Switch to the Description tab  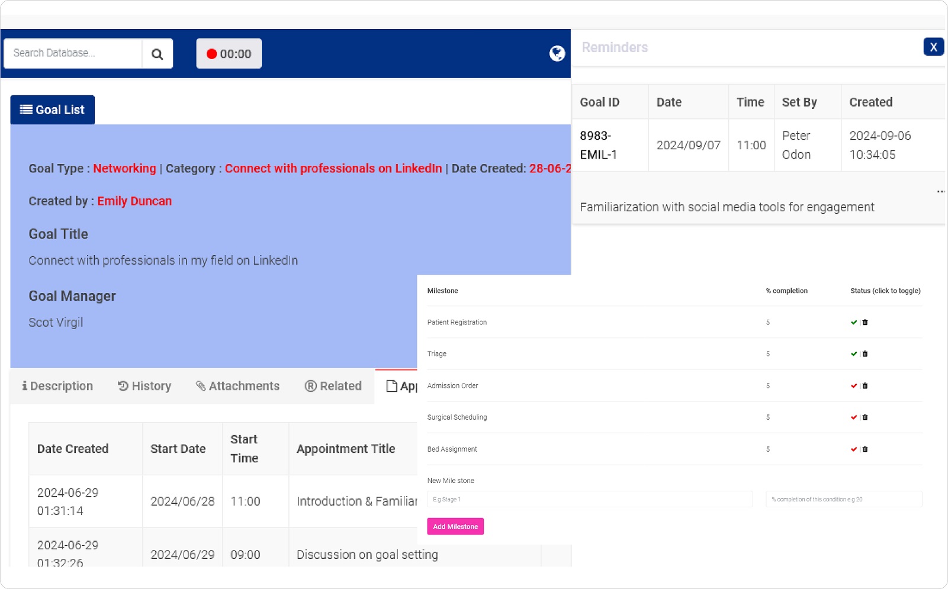[57, 386]
